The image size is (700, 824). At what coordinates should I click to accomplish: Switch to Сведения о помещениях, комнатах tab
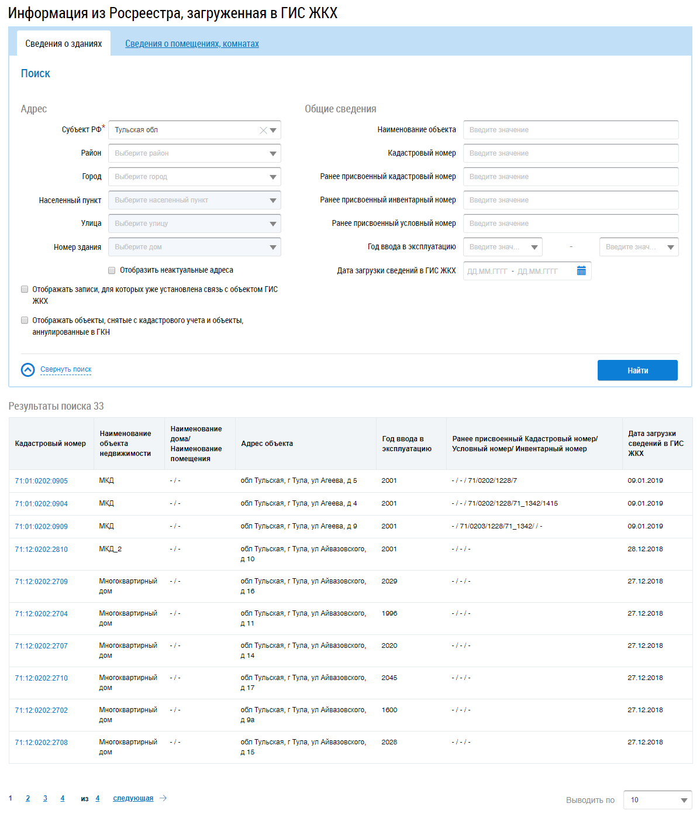[x=192, y=44]
